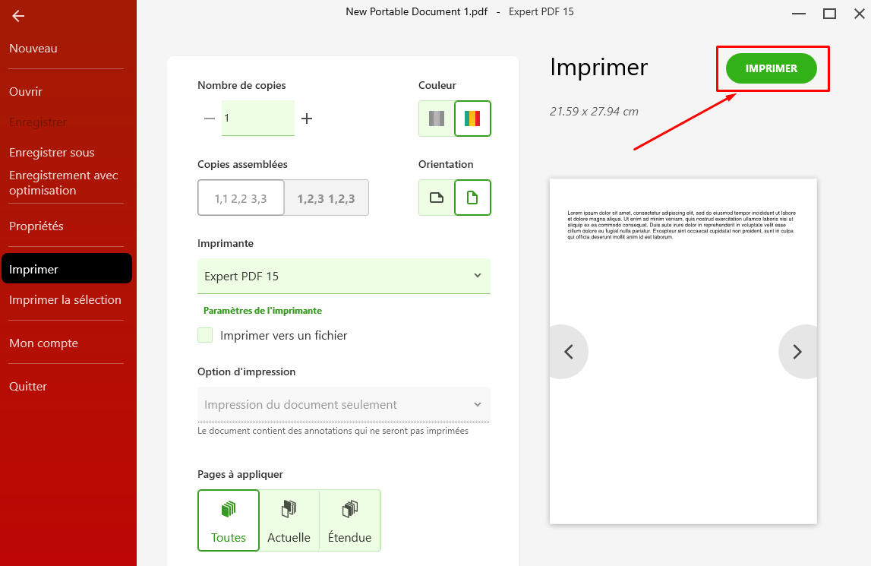Enable Imprimer vers un fichier checkbox
Screen dimensions: 871x566
tap(205, 335)
